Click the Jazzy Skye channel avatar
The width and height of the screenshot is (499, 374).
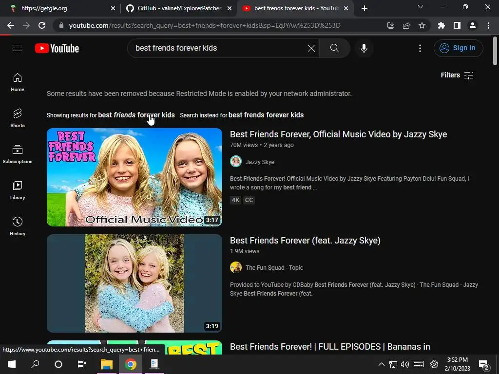coord(236,162)
